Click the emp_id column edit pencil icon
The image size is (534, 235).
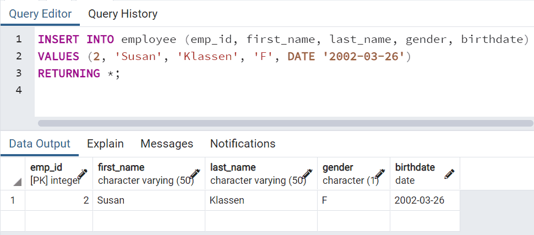(x=83, y=174)
